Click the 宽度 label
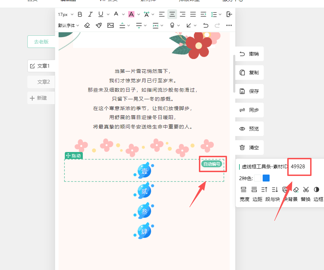Screen dimensions: 324x270 point(244,199)
